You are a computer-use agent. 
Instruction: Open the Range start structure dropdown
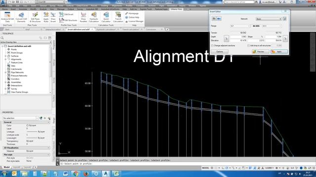point(240,26)
